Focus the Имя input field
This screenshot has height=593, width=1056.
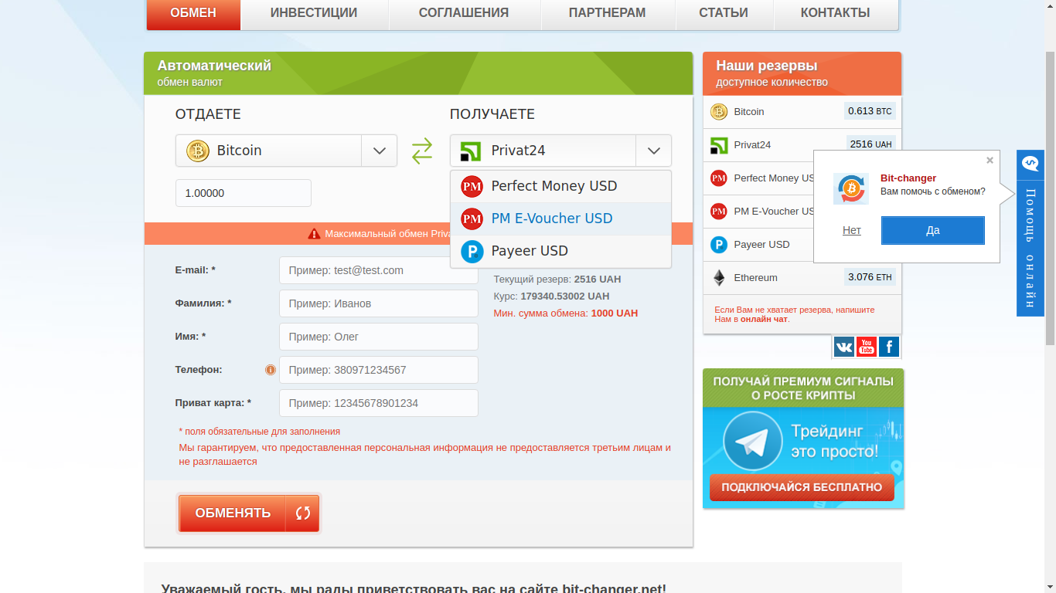[x=379, y=337]
